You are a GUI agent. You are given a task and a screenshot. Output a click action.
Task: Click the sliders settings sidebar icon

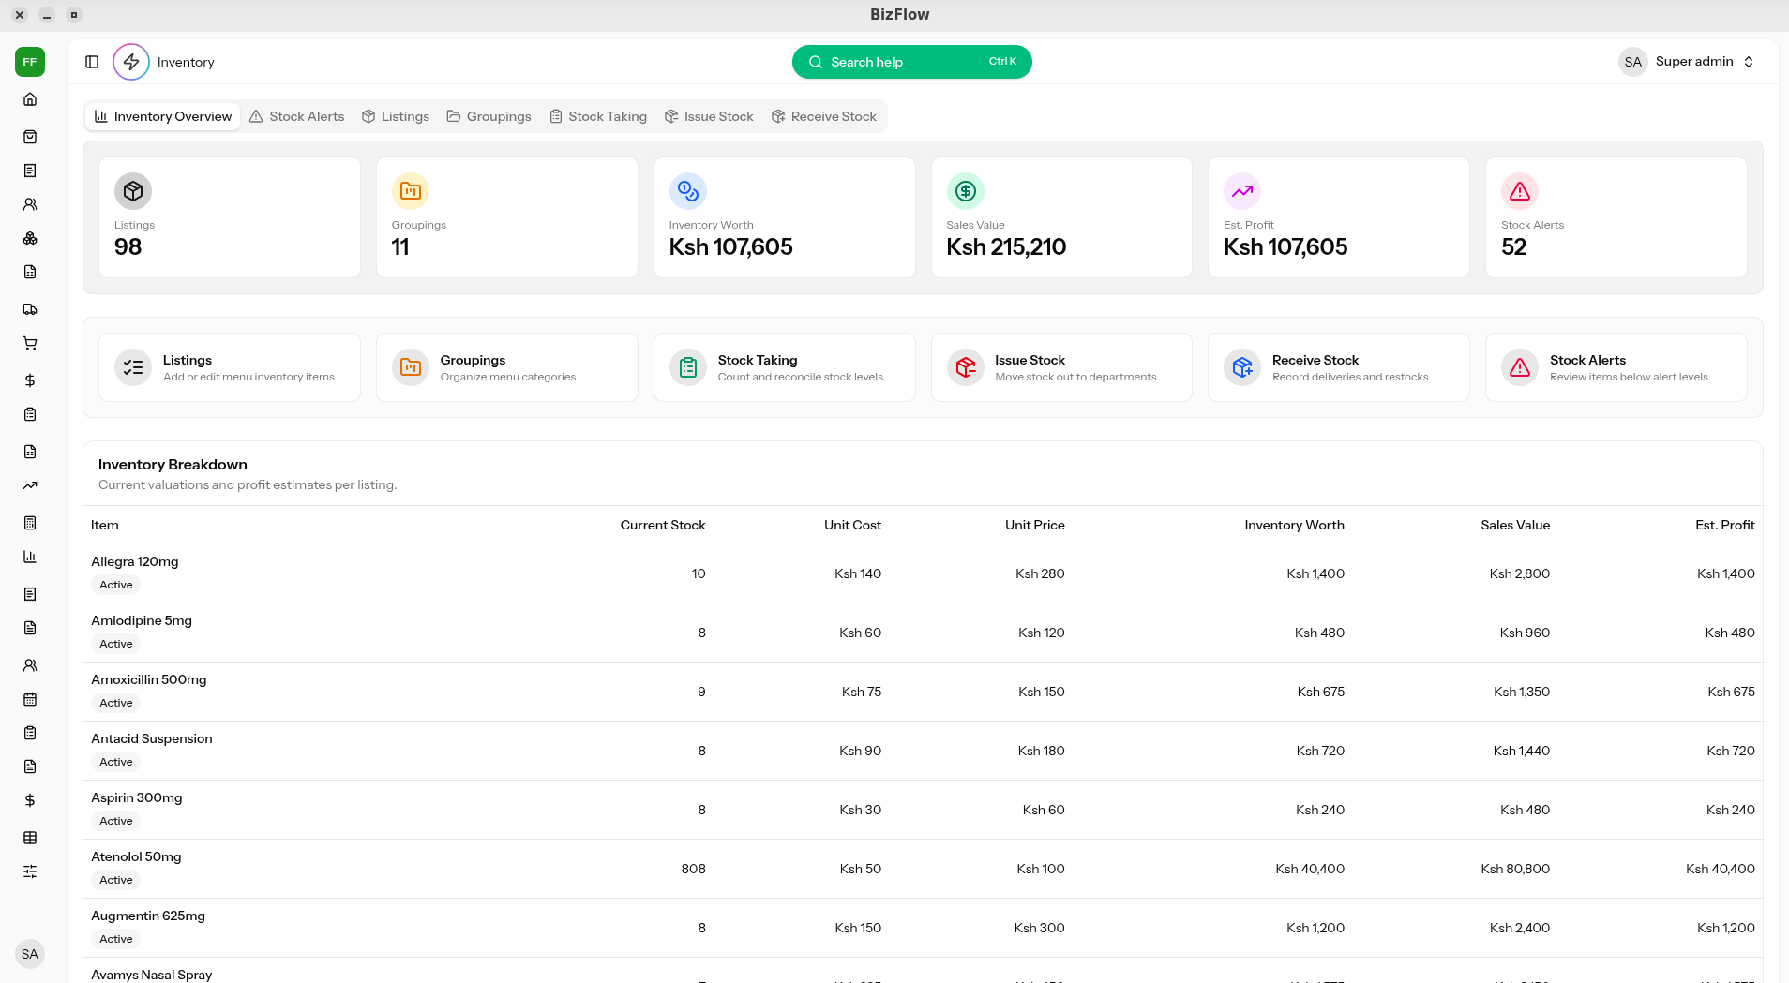30,871
